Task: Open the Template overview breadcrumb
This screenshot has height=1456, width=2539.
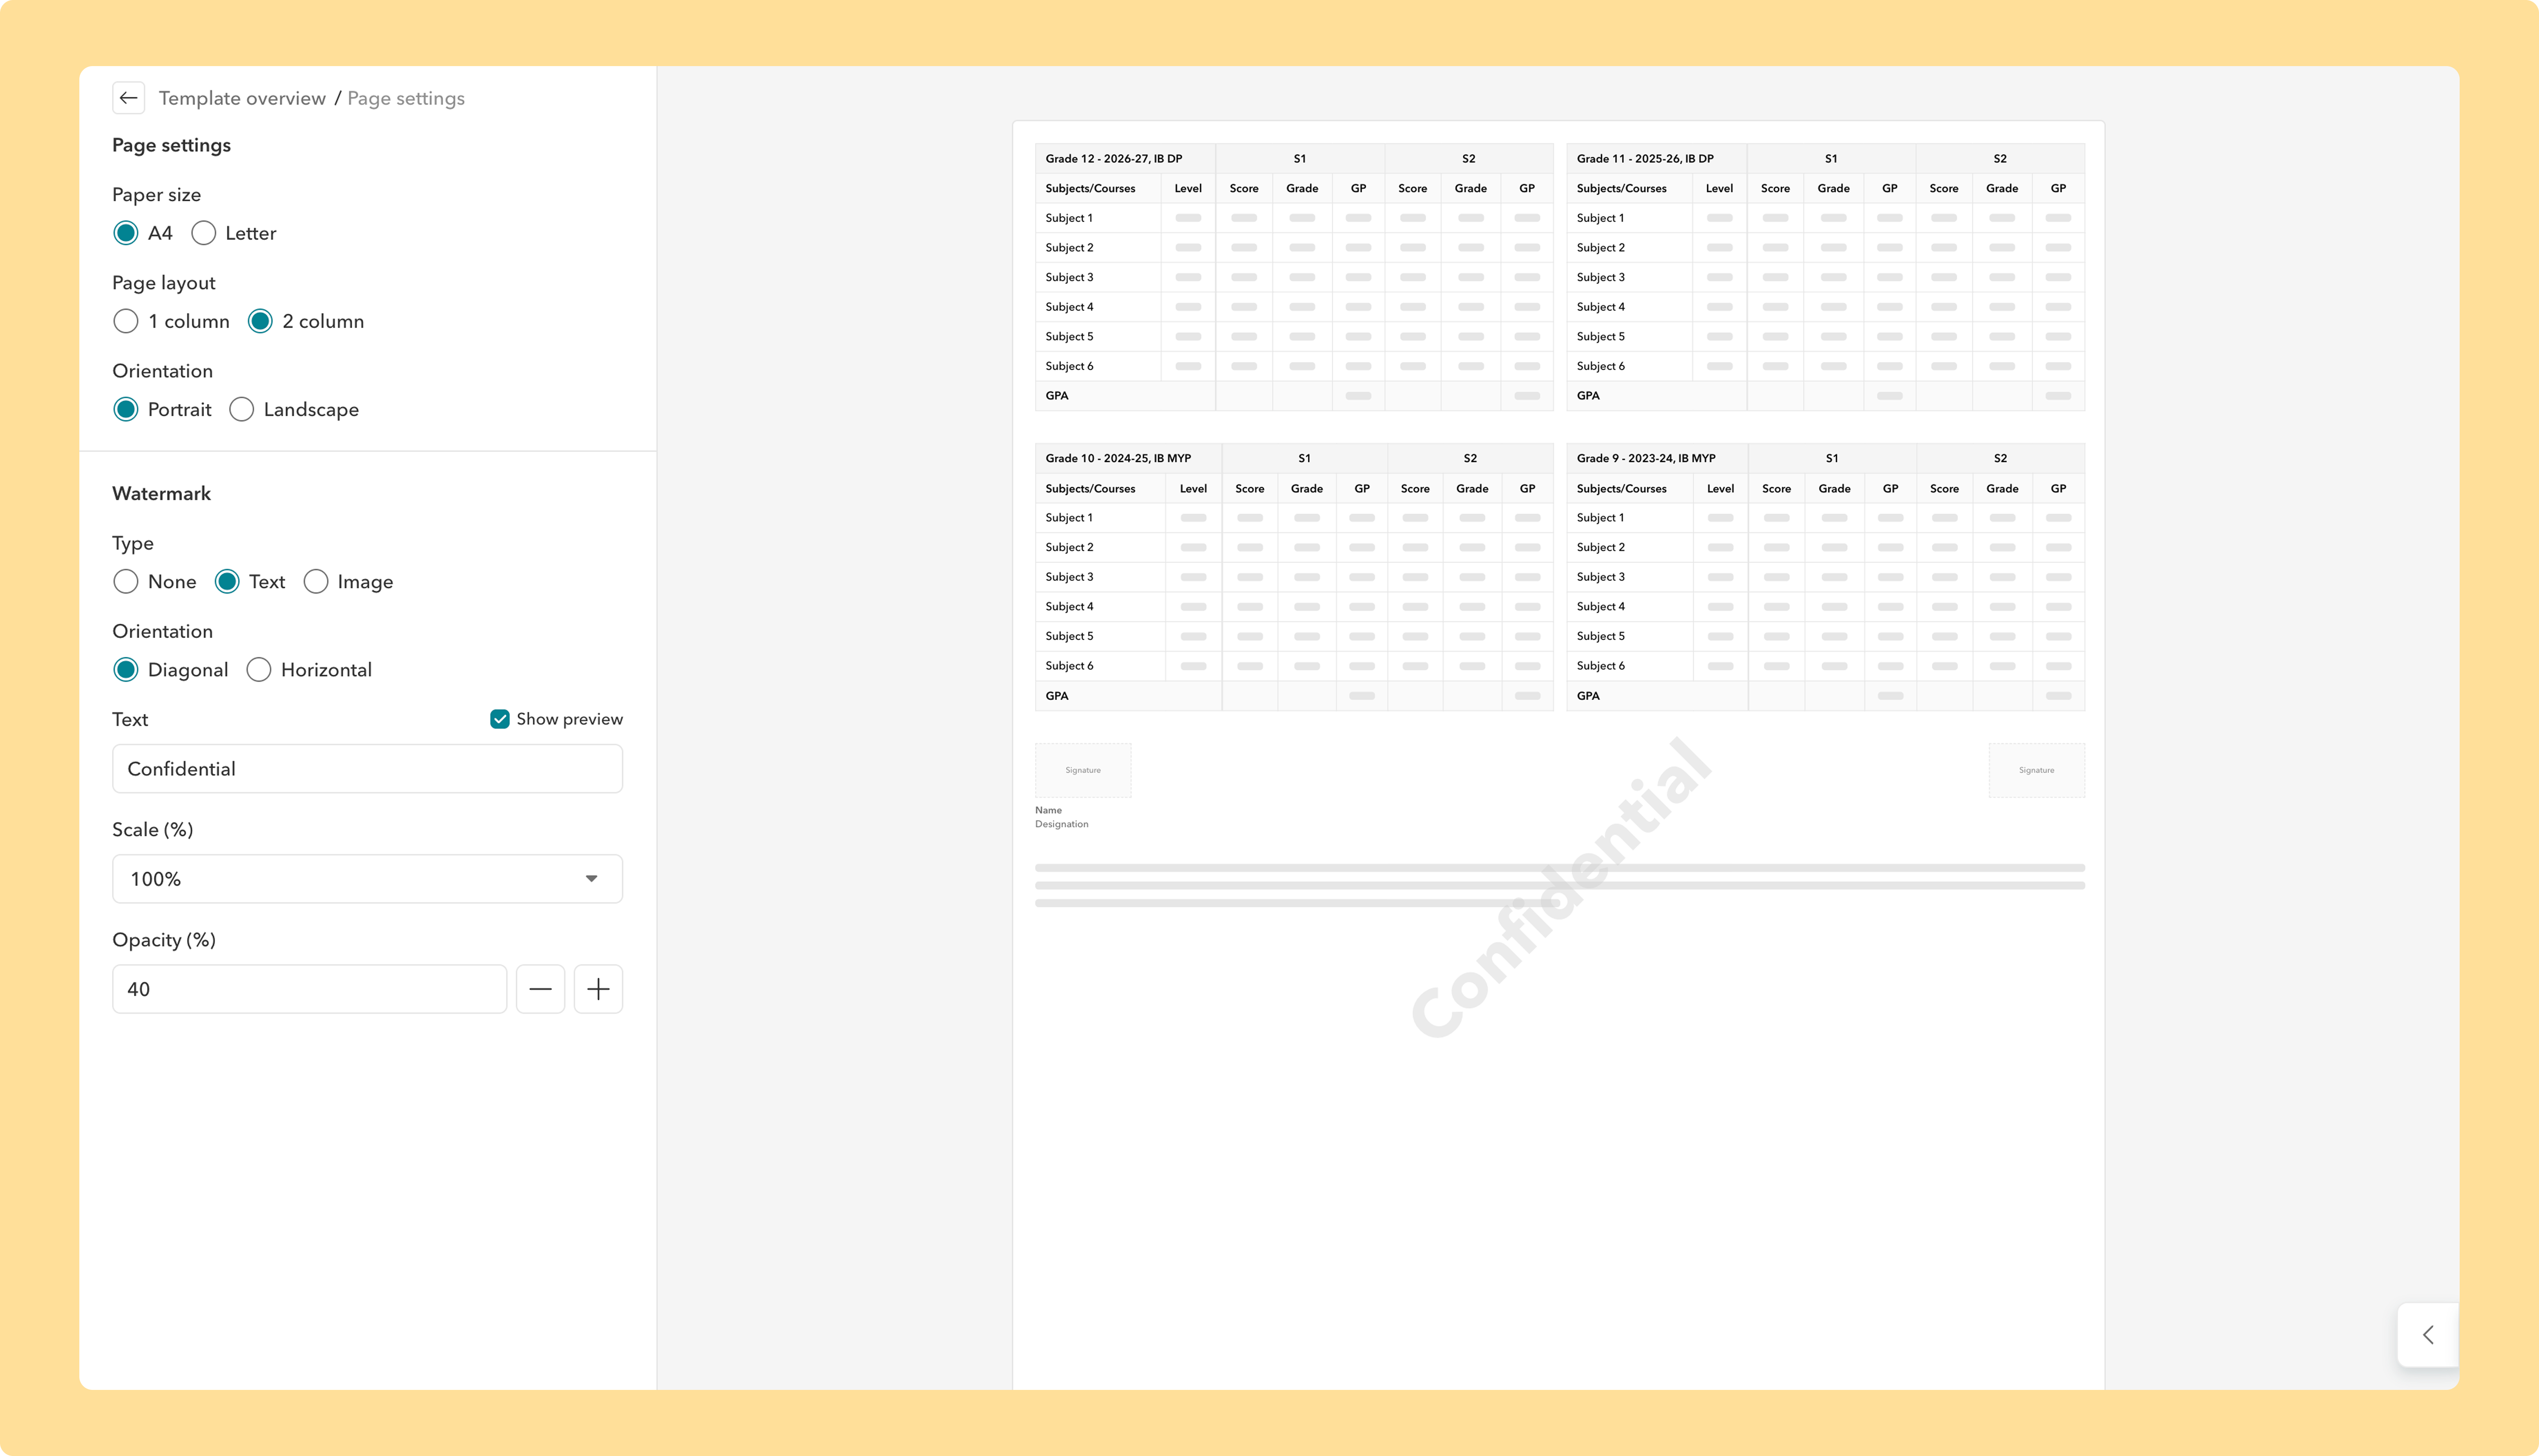Action: point(242,98)
